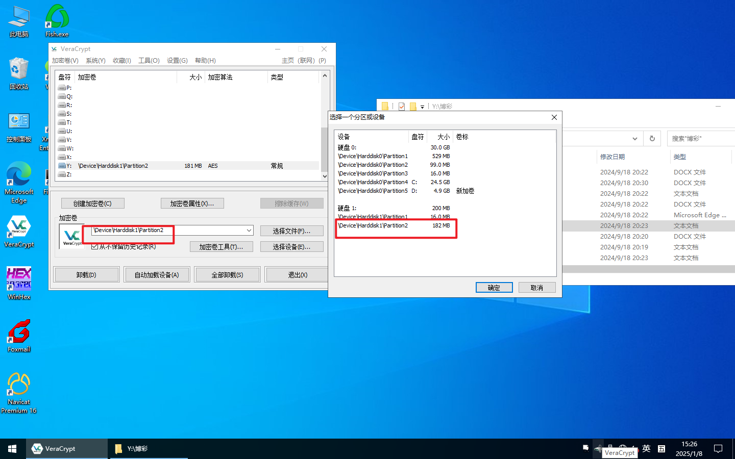Select drive letter Q: slot
735x459 pixels.
tap(65, 96)
